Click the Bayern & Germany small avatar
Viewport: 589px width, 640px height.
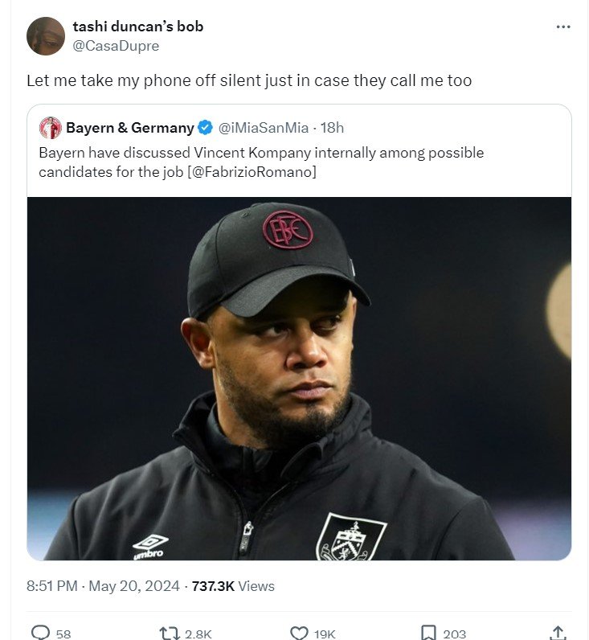(51, 128)
